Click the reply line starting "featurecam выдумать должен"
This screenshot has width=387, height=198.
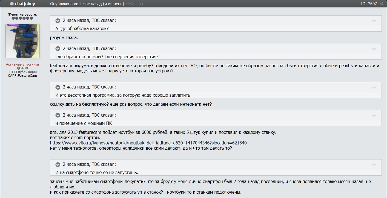(x=215, y=68)
